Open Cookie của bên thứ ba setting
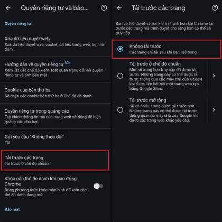This screenshot has height=222, width=222. point(55,92)
